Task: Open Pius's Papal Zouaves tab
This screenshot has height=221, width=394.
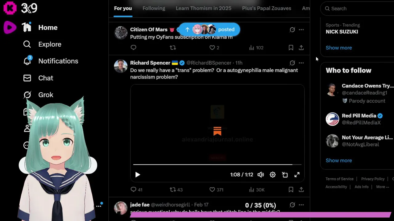Action: point(267,9)
